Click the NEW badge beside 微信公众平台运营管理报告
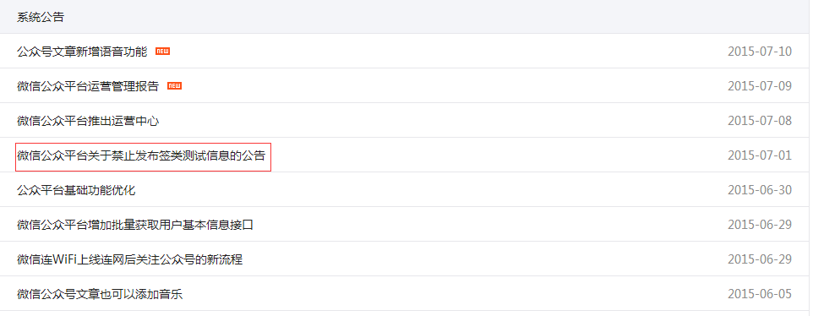813x316 pixels. tap(174, 86)
